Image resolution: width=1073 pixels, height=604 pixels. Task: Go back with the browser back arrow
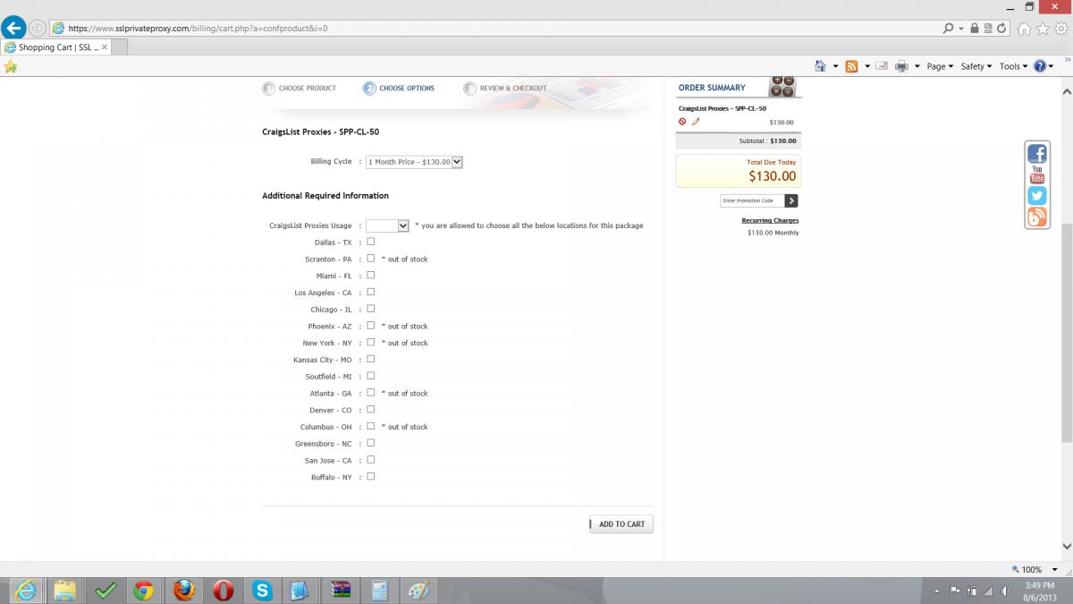click(13, 28)
